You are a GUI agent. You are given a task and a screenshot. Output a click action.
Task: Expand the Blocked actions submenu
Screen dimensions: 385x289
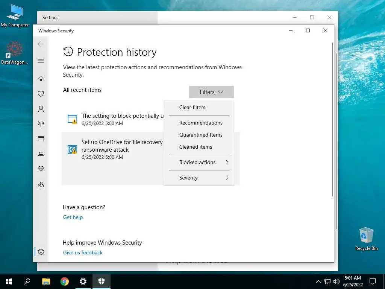click(x=199, y=162)
